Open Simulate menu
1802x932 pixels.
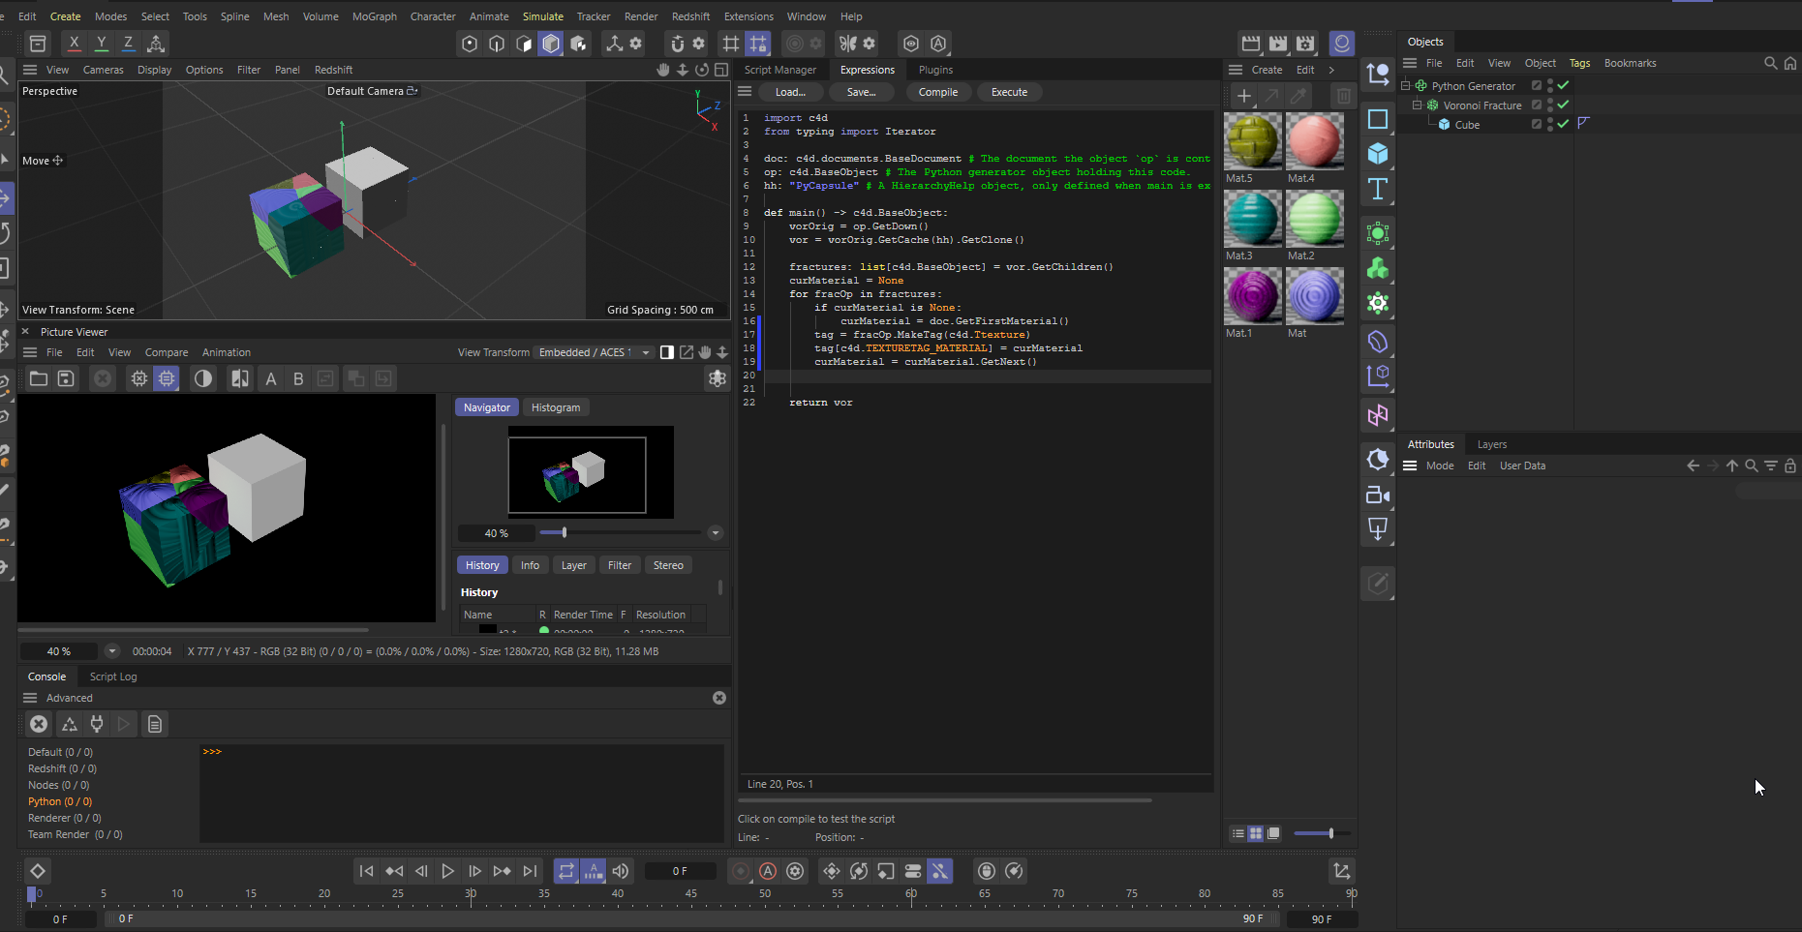(542, 16)
